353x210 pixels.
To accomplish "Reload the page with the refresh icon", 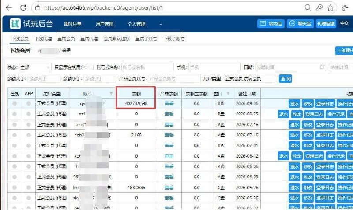I will click(x=23, y=7).
